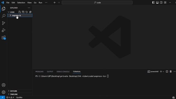176x99 pixels.
Task: Switch to the OUTPUT tab
Action: pos(50,71)
